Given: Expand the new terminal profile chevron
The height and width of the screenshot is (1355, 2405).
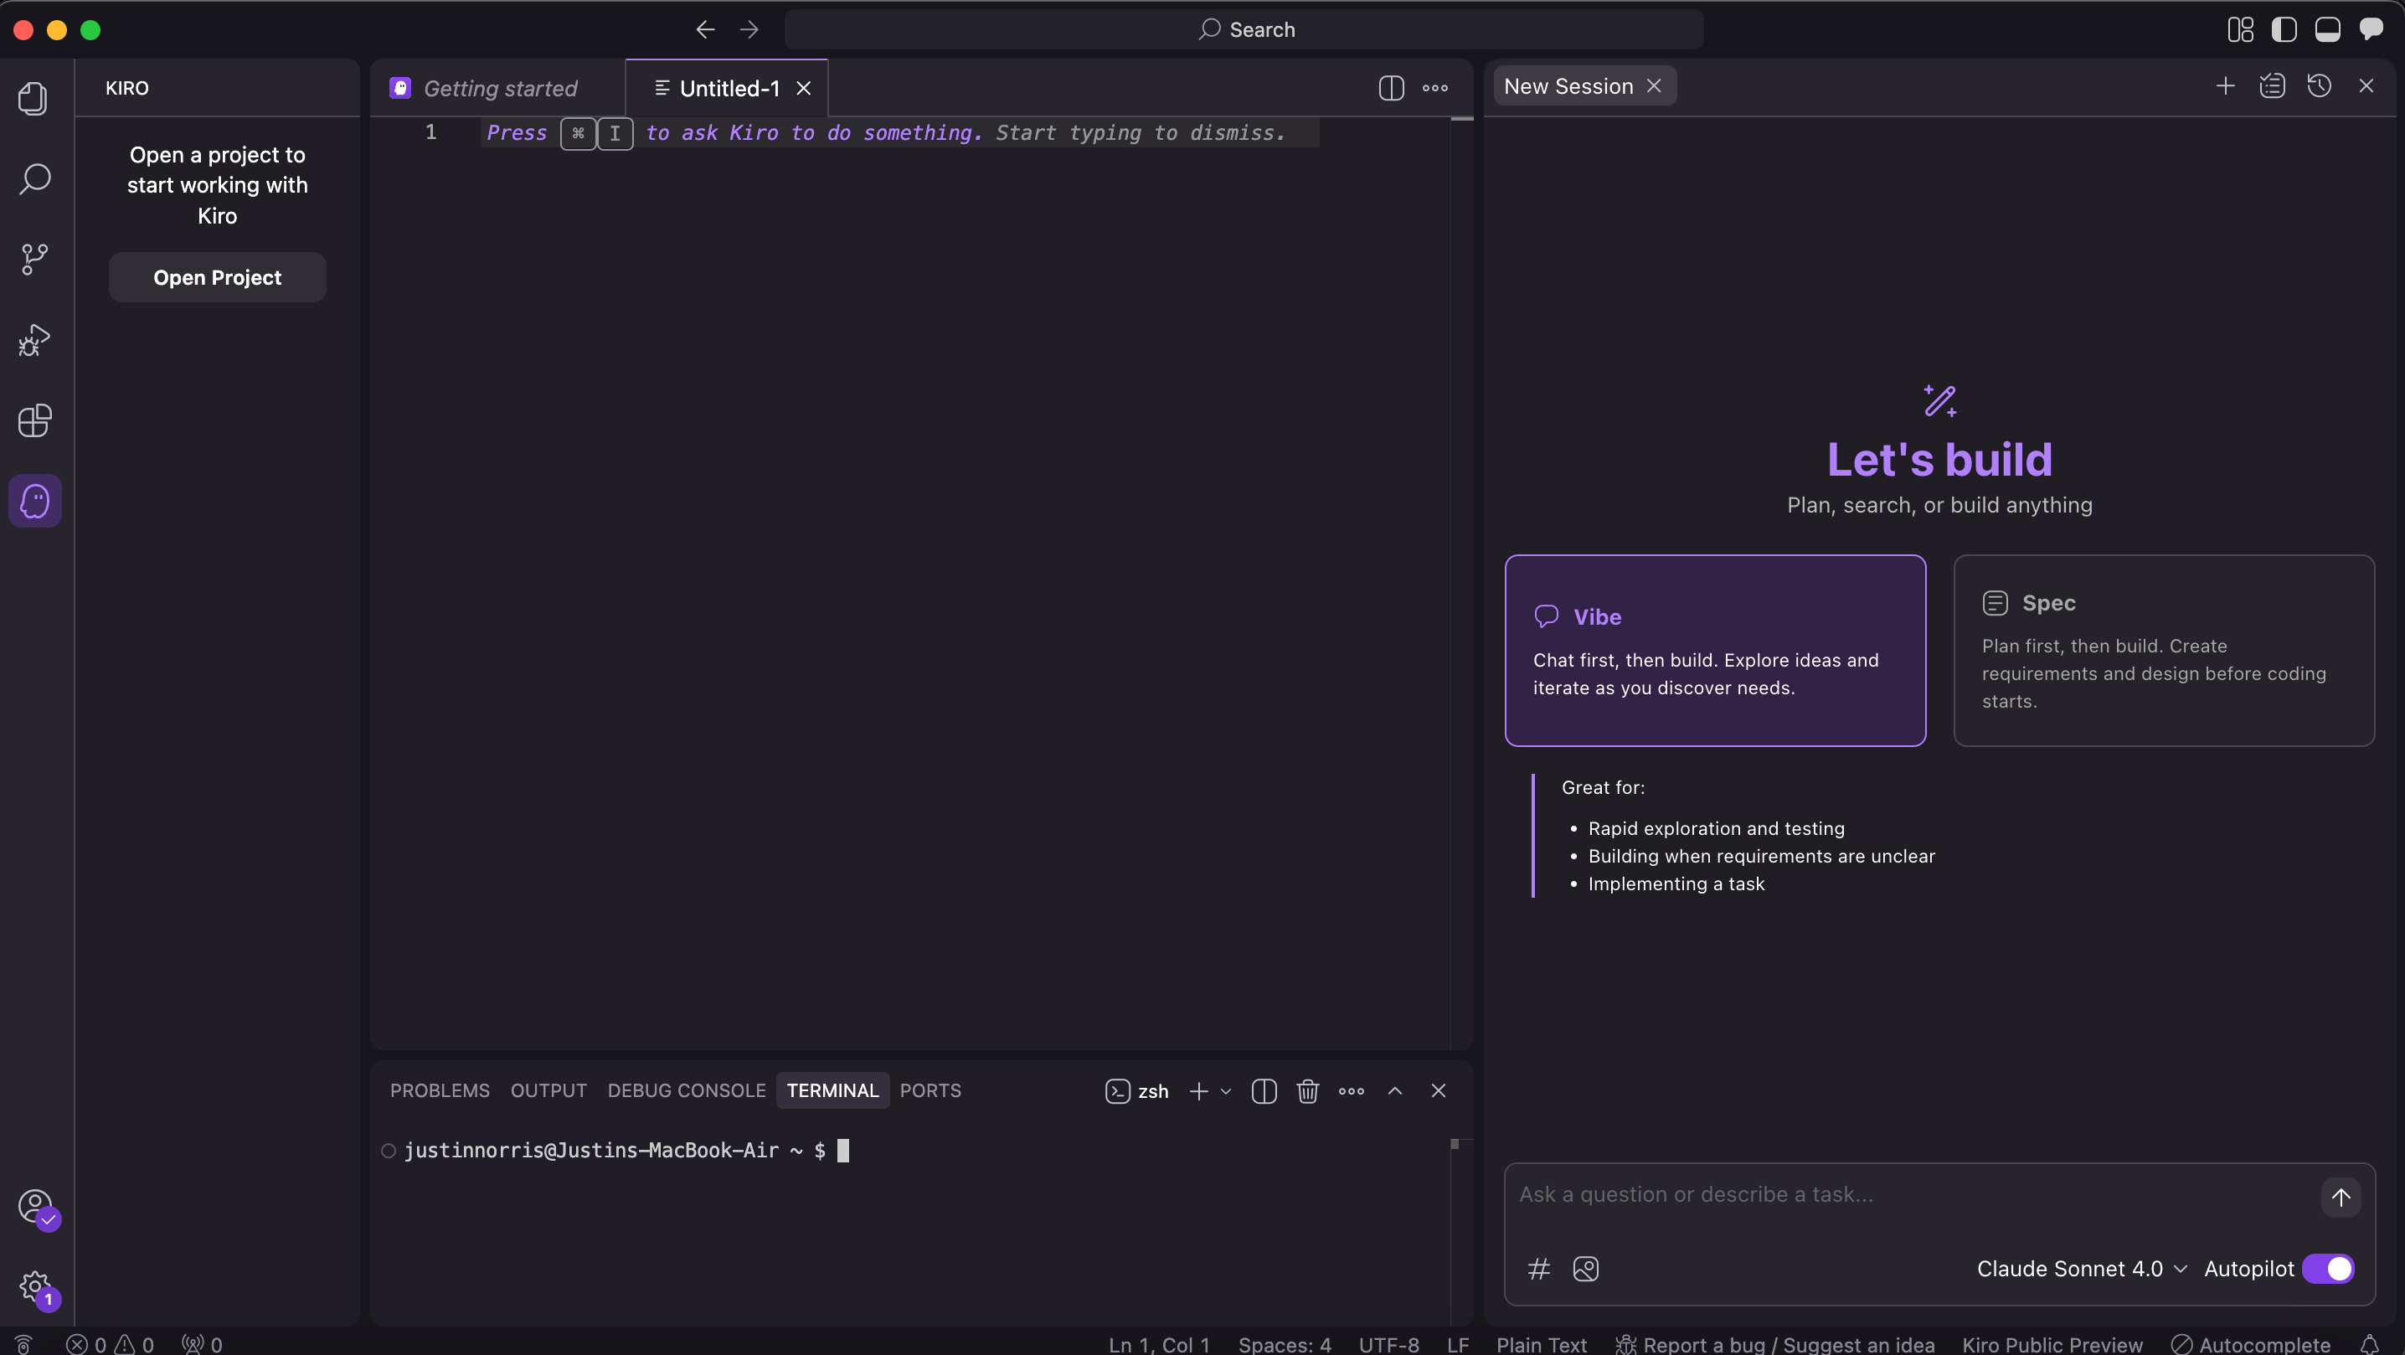Looking at the screenshot, I should point(1226,1090).
